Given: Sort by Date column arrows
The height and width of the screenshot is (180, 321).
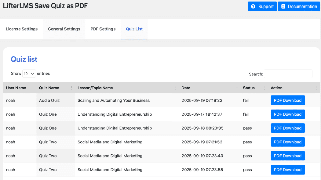Looking at the screenshot, I should pyautogui.click(x=237, y=88).
